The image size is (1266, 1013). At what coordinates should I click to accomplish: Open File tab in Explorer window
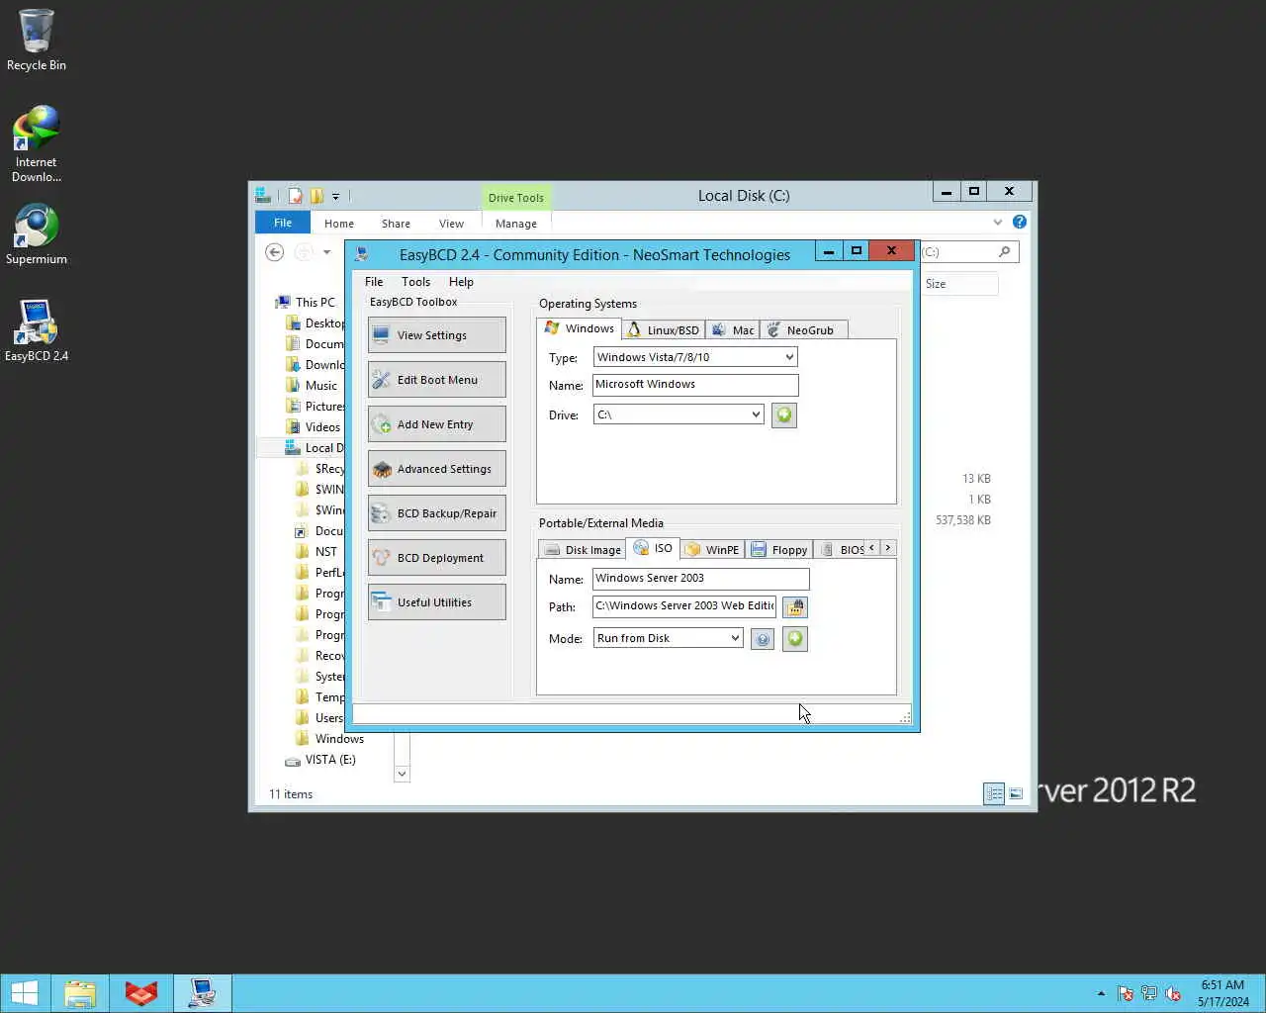pyautogui.click(x=283, y=223)
